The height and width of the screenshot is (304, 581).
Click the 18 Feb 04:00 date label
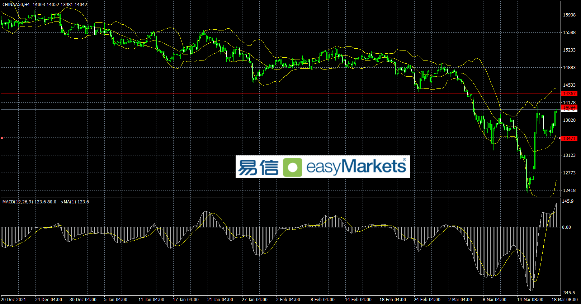393,300
